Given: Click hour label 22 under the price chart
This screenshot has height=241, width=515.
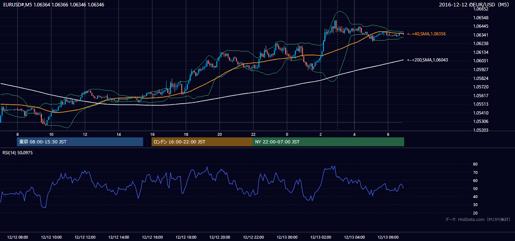Looking at the screenshot, I should (x=253, y=134).
